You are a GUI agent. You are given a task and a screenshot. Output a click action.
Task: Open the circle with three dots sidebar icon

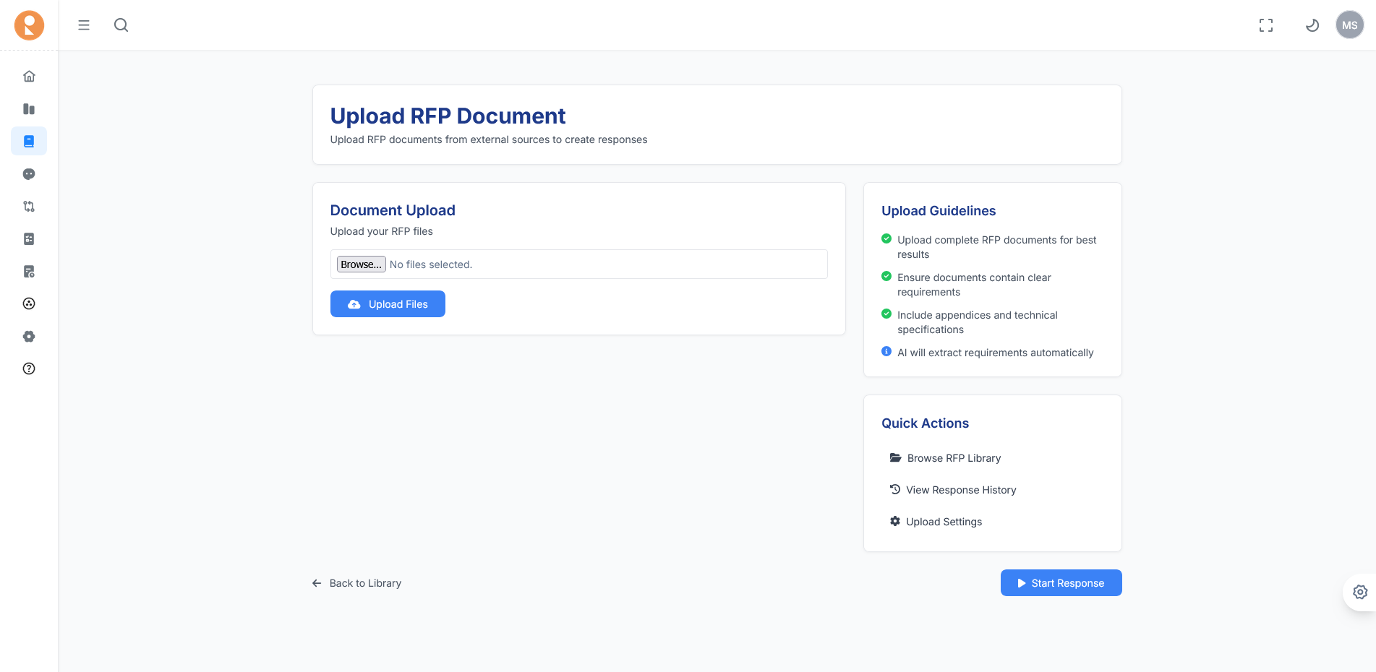[x=29, y=303]
